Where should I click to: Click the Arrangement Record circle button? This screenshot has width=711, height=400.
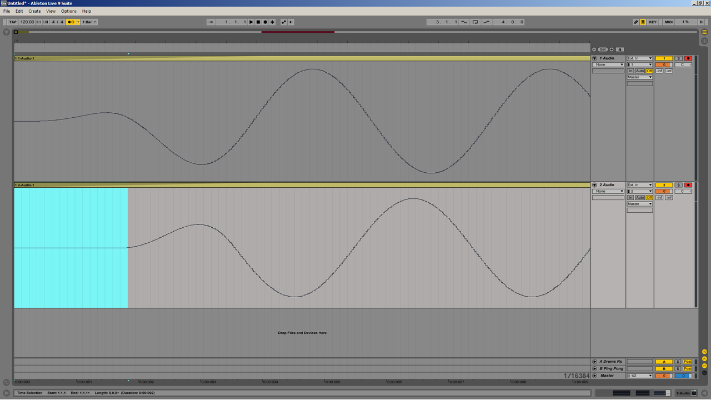tap(265, 22)
